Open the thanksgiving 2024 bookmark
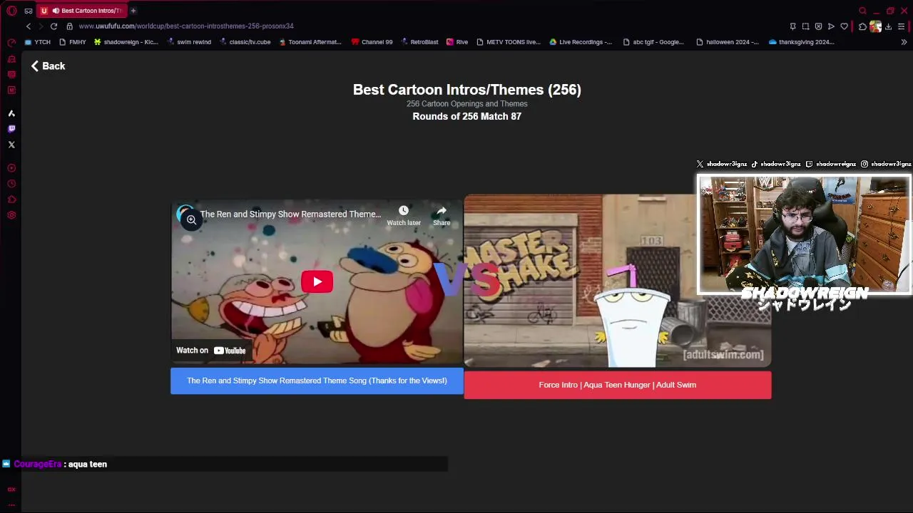 coord(802,42)
